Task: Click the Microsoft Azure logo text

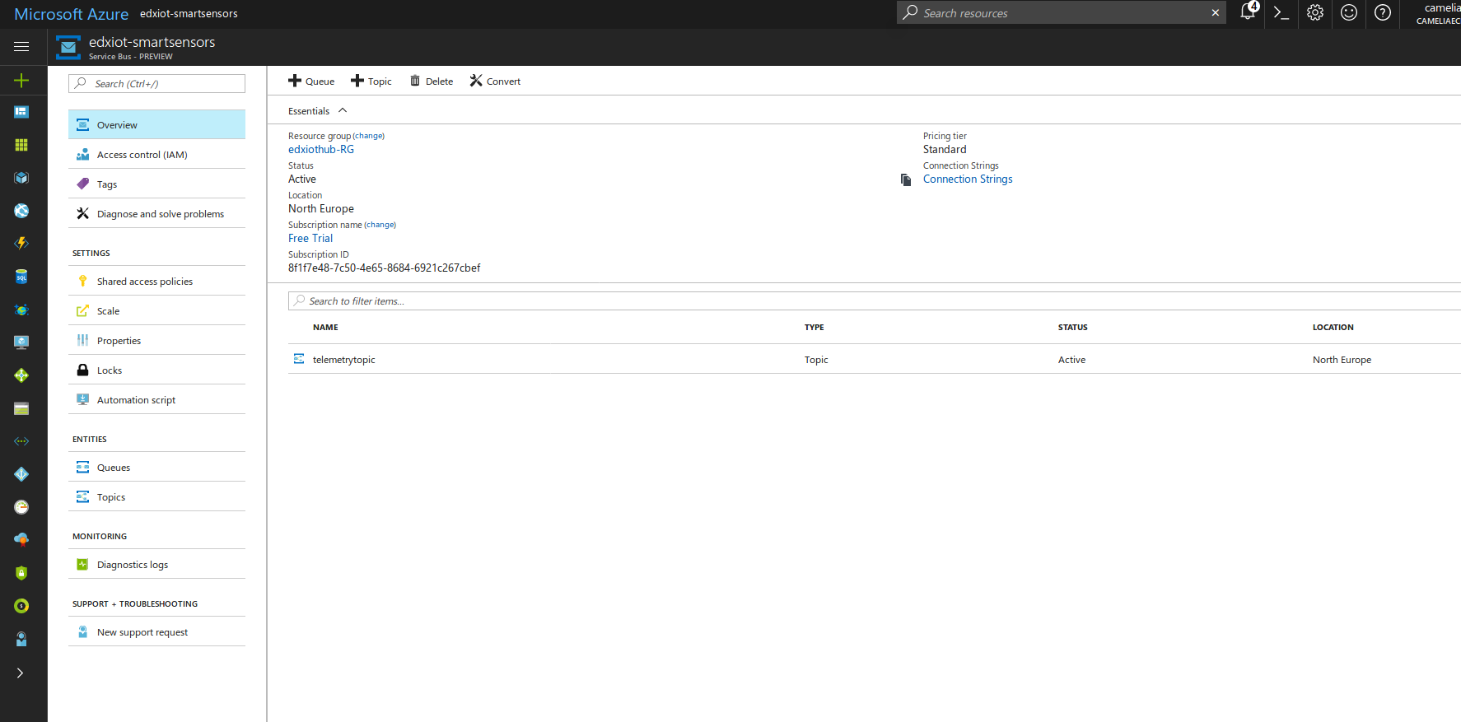Action: 72,14
